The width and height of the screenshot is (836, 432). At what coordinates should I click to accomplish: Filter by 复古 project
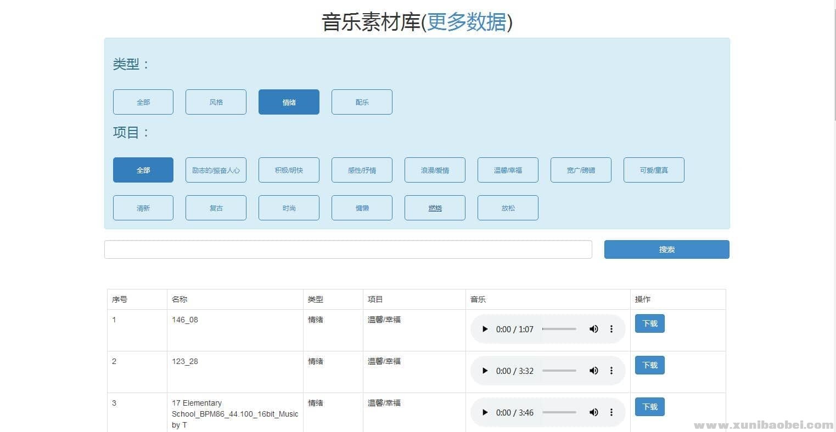(216, 208)
